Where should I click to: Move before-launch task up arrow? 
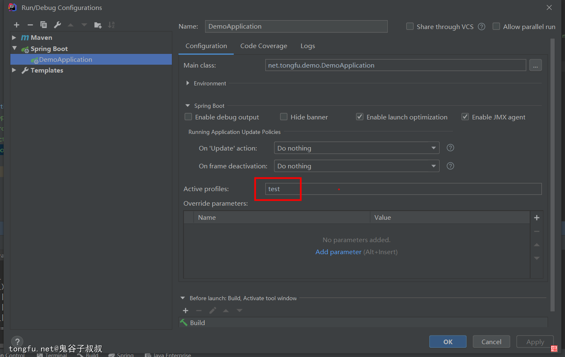coord(226,311)
